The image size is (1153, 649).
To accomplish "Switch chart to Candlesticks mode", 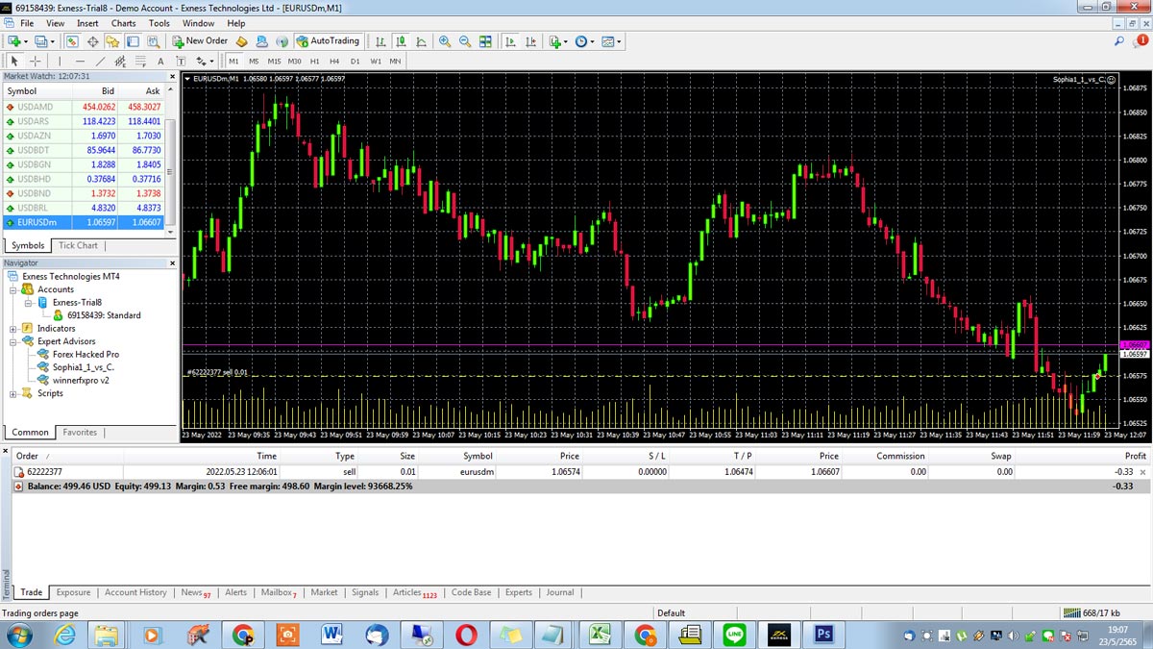I will coord(400,41).
